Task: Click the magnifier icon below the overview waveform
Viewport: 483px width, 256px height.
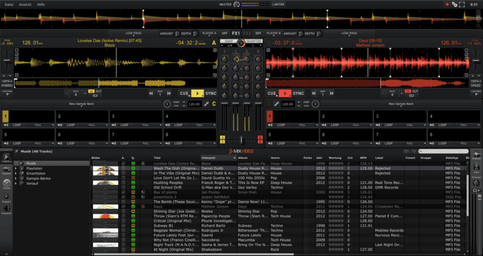Action: [478, 27]
